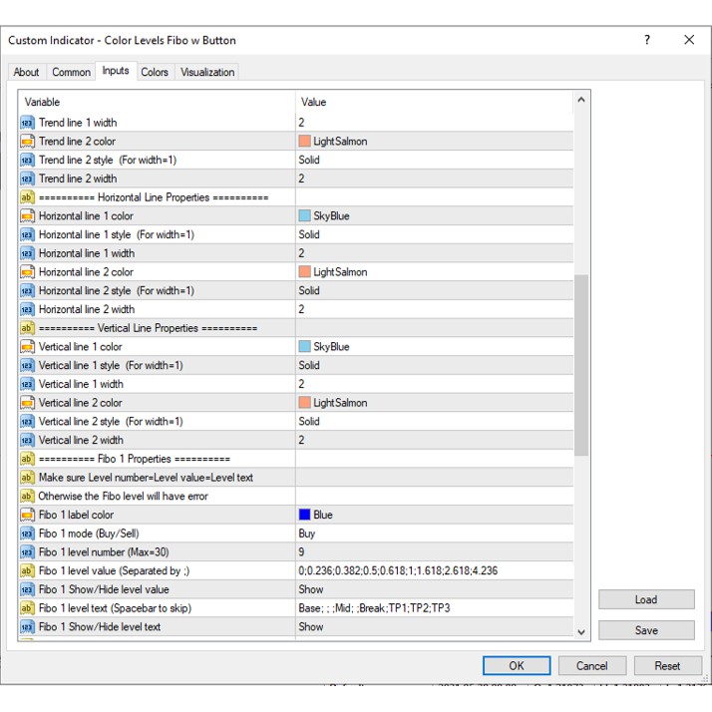
Task: Click the icon next to Fibo 1 level value
Action: [27, 571]
